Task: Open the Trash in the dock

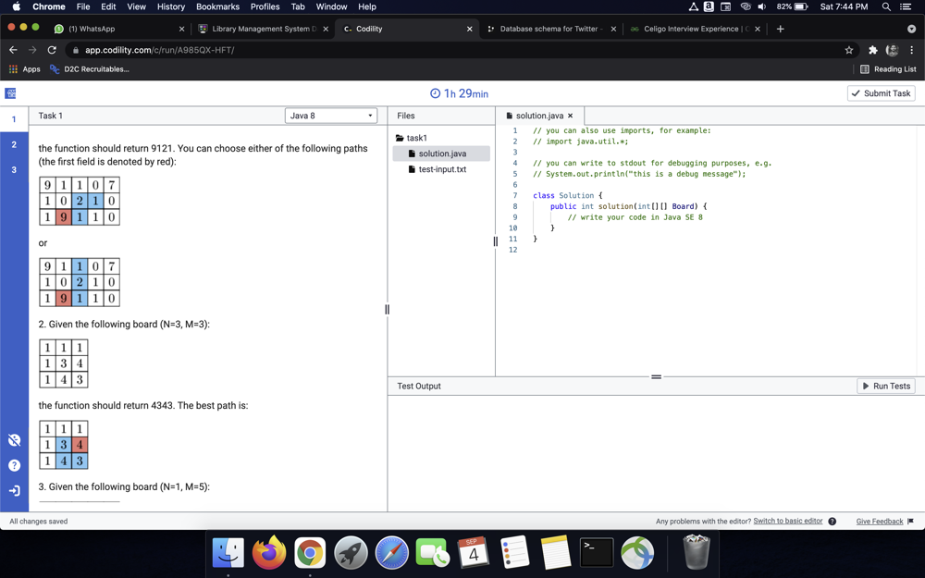Action: tap(697, 552)
